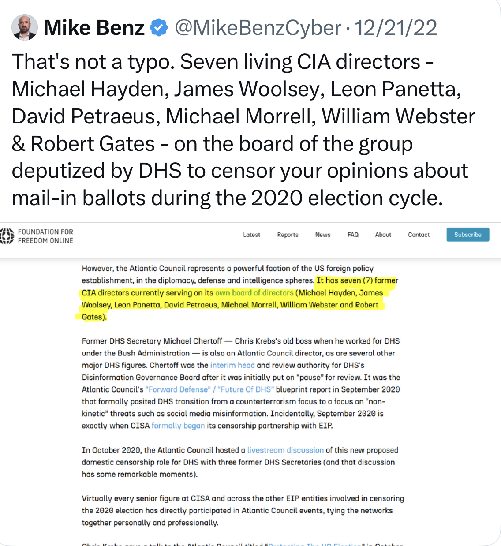Open the "Forward Defense" report link

178,389
